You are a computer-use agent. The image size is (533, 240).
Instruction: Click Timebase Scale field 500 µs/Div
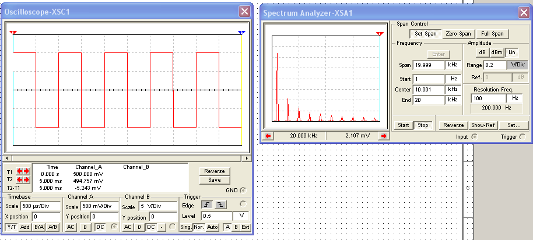coord(40,206)
